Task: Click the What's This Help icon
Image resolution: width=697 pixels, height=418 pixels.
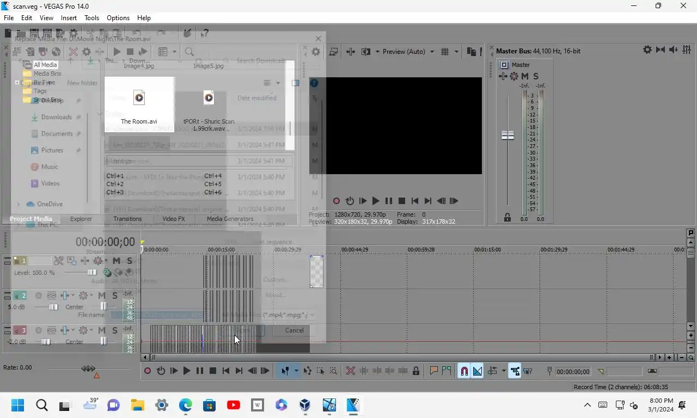Action: click(204, 33)
